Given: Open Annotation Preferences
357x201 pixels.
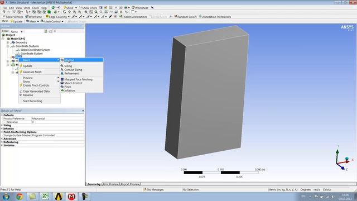Looking at the screenshot, I should click(215, 17).
